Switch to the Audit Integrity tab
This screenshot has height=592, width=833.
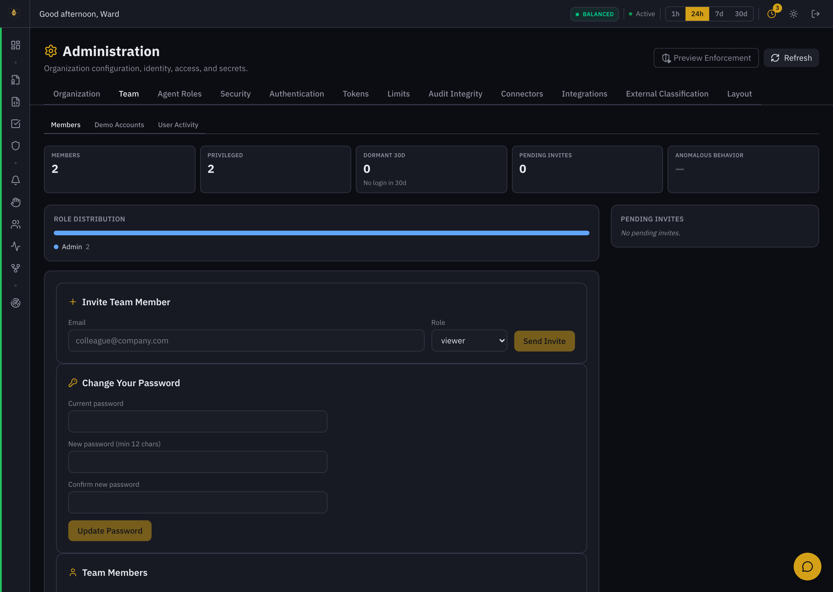(455, 94)
